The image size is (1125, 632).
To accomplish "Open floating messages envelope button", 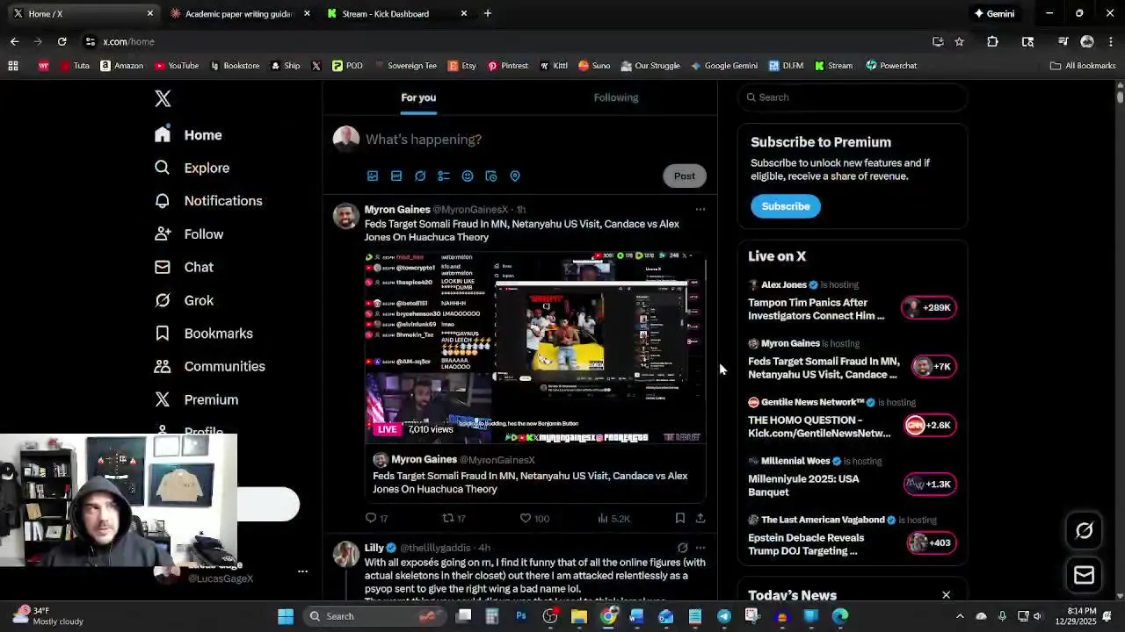I will 1084,575.
